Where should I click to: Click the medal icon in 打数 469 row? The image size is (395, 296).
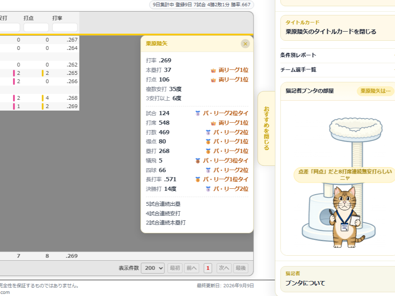tap(208, 132)
